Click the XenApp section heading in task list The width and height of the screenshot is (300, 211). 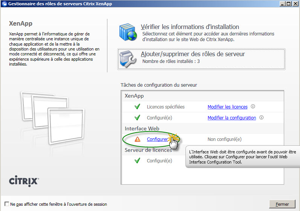click(134, 96)
